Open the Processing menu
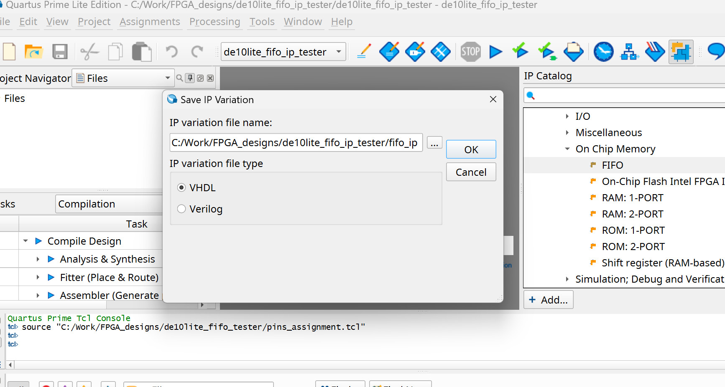This screenshot has width=725, height=387. (x=214, y=22)
